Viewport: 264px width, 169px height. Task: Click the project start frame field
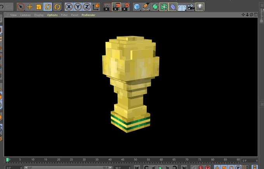tap(14, 168)
